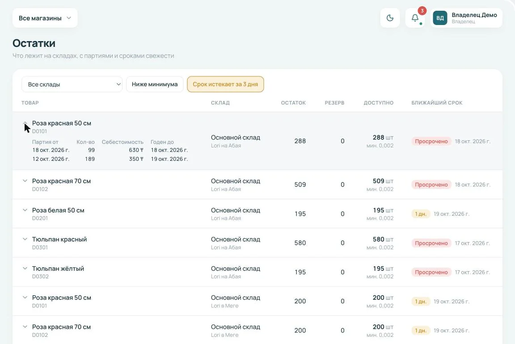Click the Резерв column header
The image size is (515, 344).
335,103
